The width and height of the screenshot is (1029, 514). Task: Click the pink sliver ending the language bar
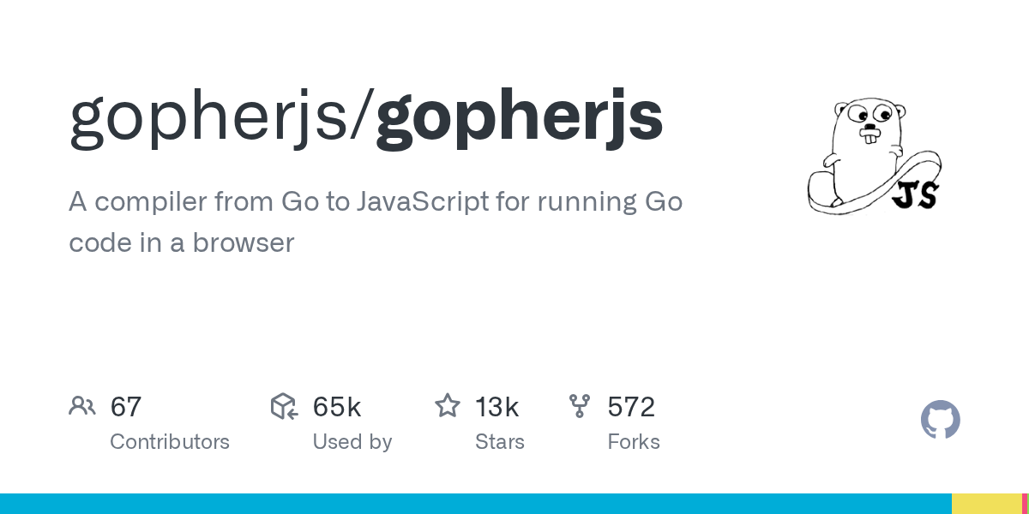tap(1026, 504)
